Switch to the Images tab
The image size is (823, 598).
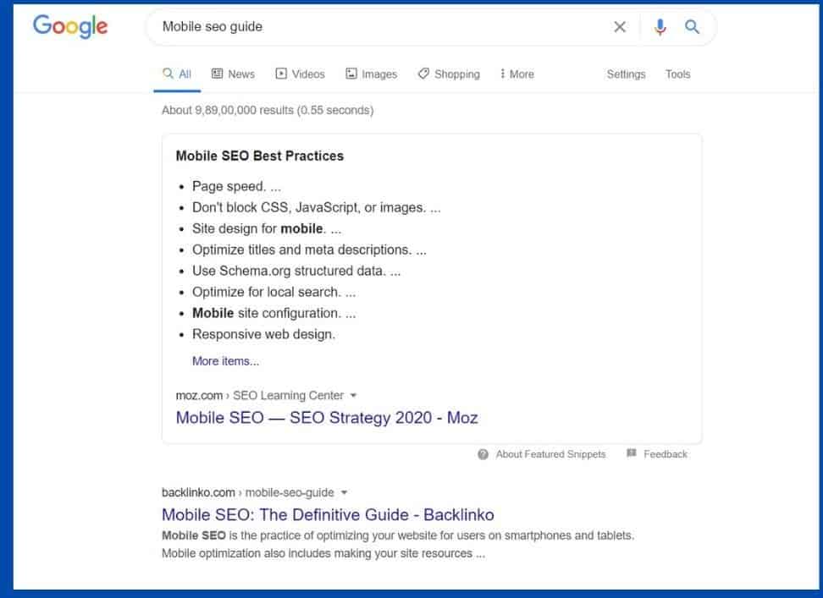click(x=371, y=74)
